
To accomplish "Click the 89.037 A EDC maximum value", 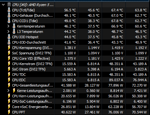I will 116,80.
